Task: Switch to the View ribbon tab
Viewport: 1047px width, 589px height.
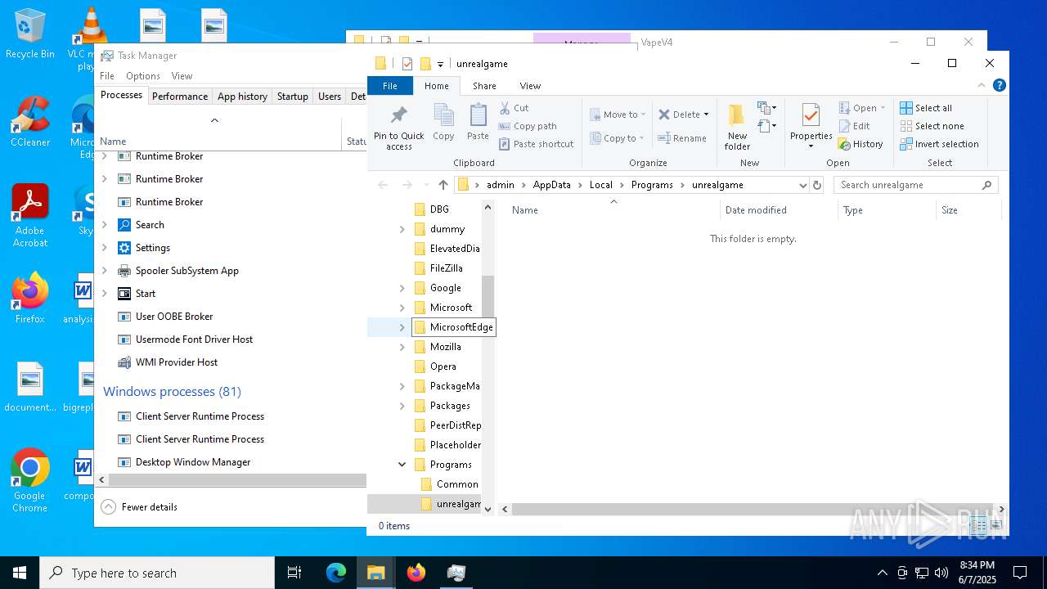Action: (x=530, y=86)
